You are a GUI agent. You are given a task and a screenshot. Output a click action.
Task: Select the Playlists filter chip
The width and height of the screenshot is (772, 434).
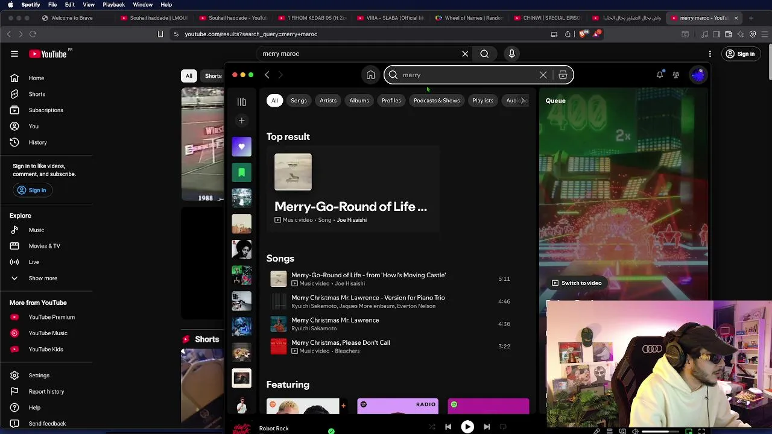tap(482, 100)
